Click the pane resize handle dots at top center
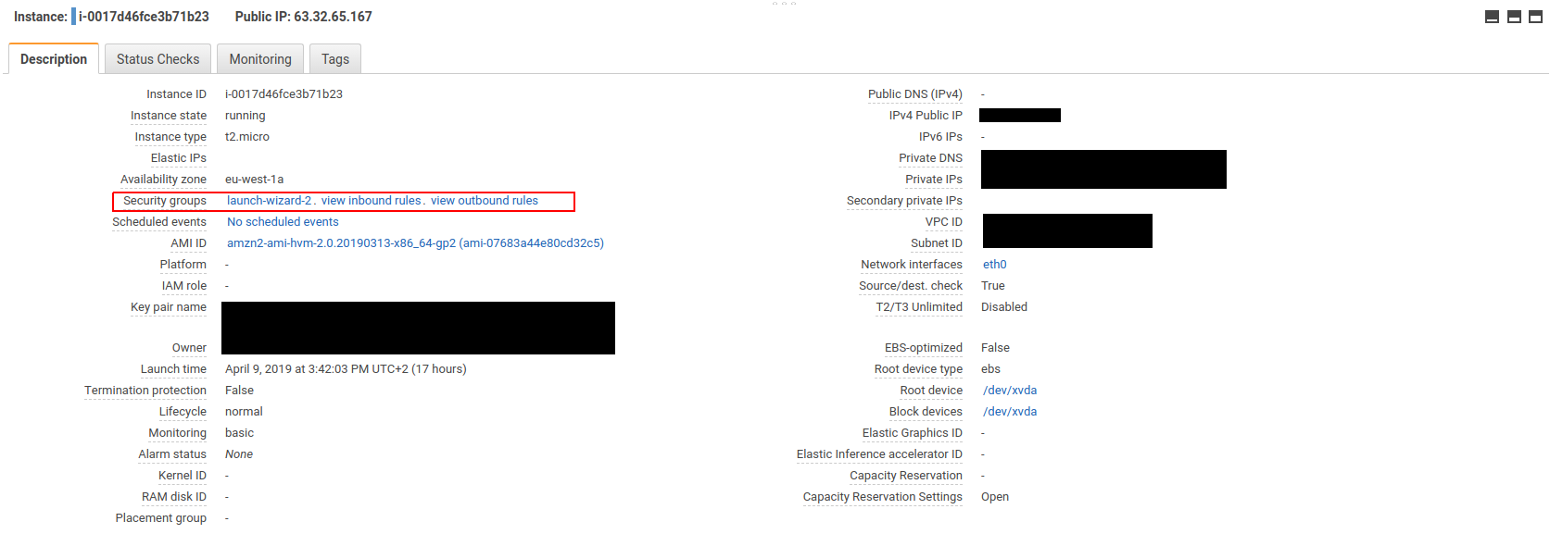This screenshot has height=534, width=1550. [x=784, y=4]
